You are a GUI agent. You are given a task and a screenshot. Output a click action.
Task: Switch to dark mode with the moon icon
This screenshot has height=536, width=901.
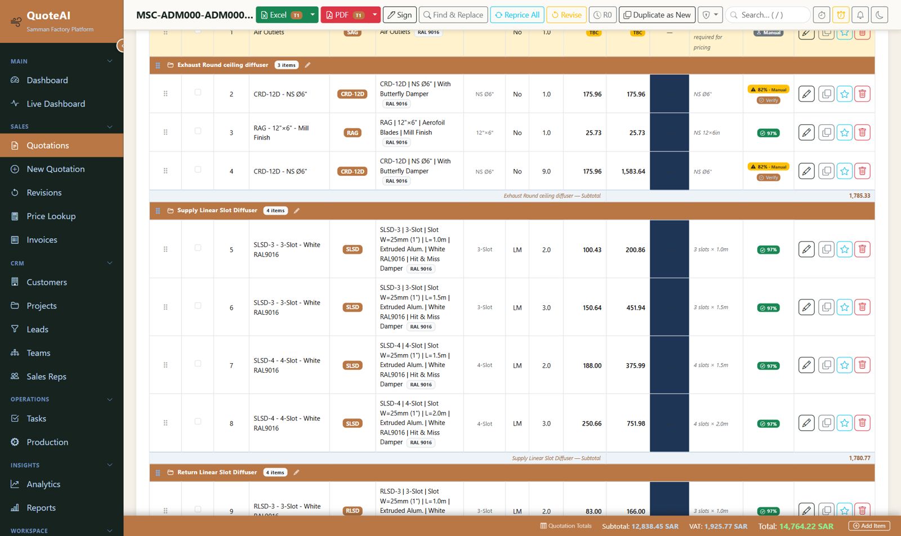879,15
